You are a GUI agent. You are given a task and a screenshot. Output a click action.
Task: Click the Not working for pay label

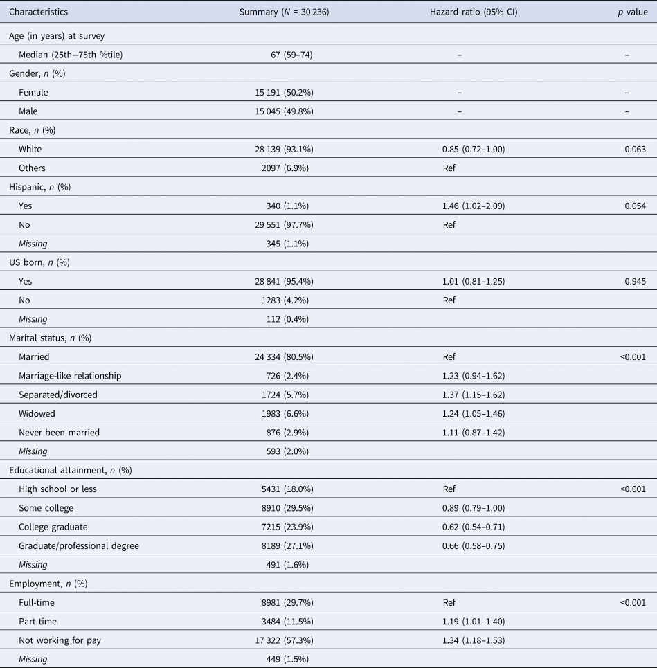[x=63, y=640]
